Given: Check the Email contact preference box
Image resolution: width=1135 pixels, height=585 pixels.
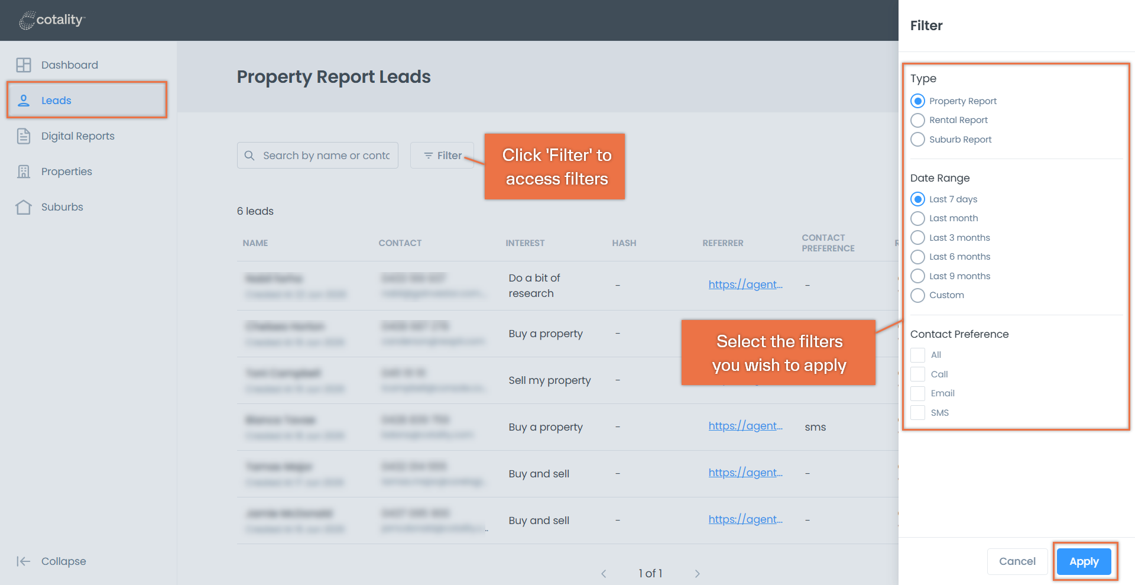Looking at the screenshot, I should (x=917, y=393).
